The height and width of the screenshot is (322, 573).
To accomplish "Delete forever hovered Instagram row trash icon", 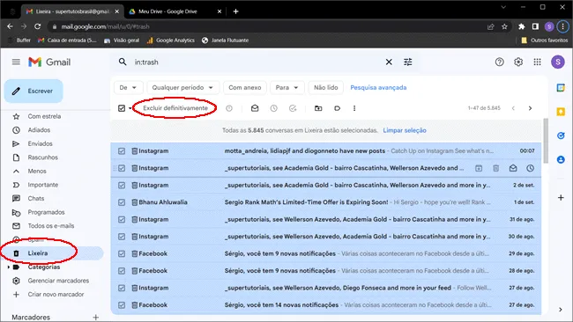I will coord(496,168).
